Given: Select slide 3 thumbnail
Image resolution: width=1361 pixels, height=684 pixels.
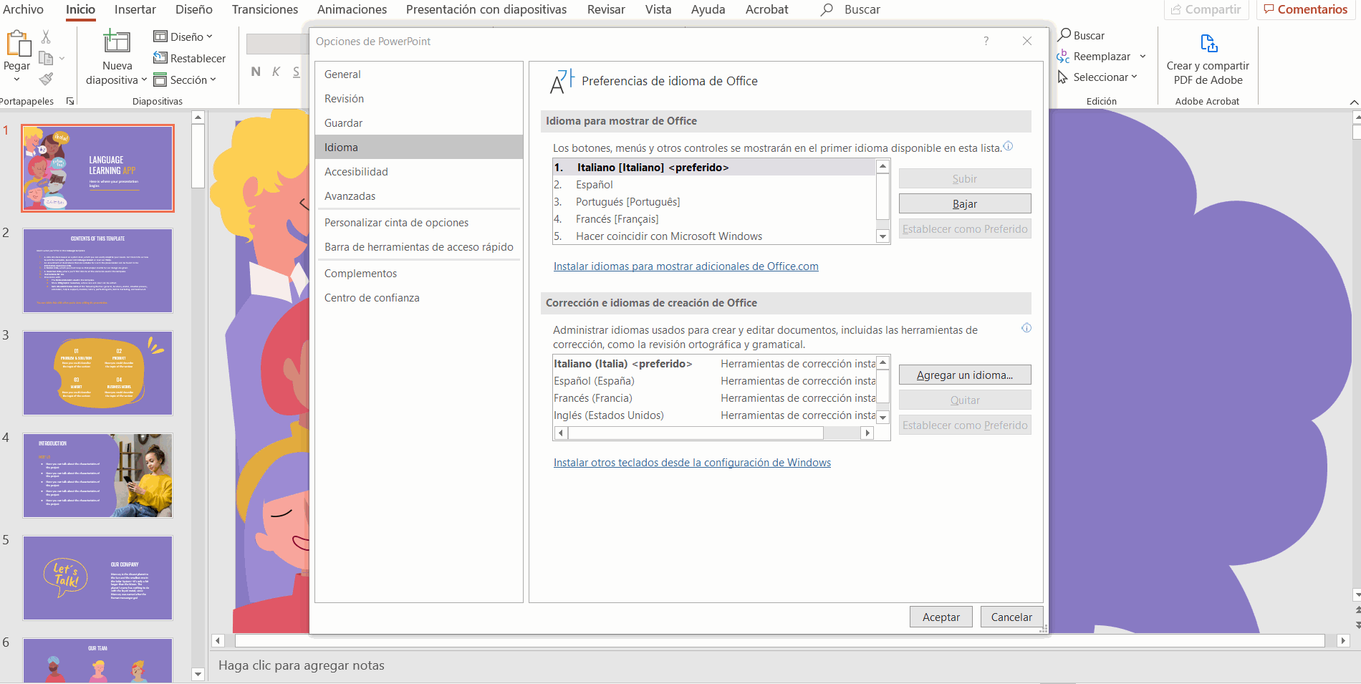Looking at the screenshot, I should click(x=97, y=373).
